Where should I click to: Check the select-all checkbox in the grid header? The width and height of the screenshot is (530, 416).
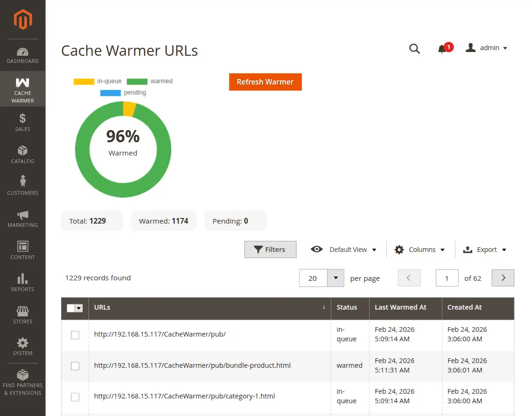[74, 308]
